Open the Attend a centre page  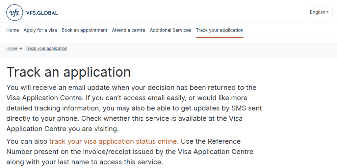coord(128,30)
